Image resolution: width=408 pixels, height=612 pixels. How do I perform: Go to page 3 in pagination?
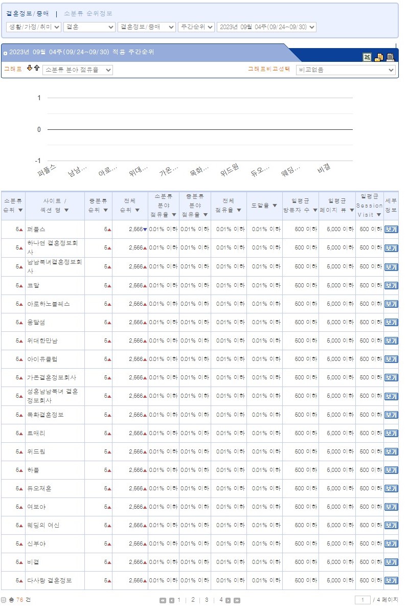click(207, 600)
